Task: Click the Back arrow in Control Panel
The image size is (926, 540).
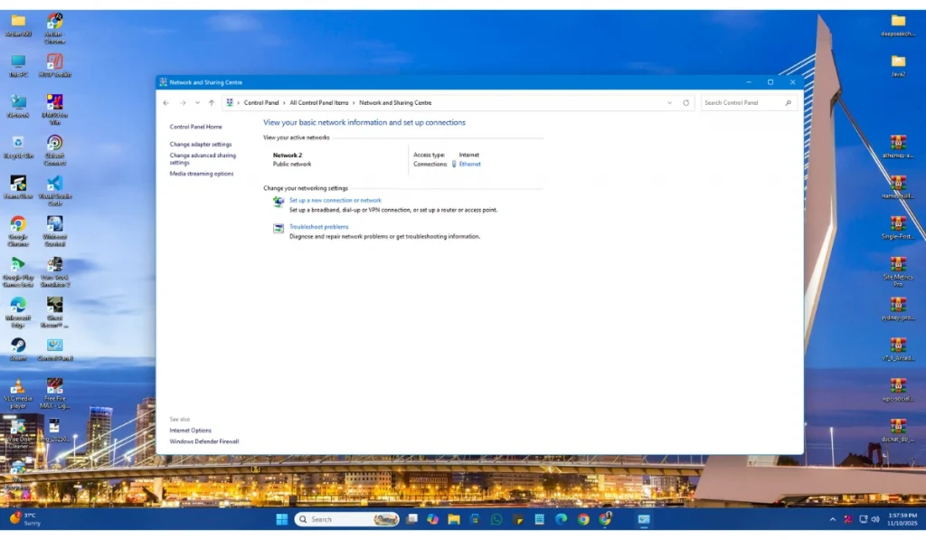Action: (165, 103)
